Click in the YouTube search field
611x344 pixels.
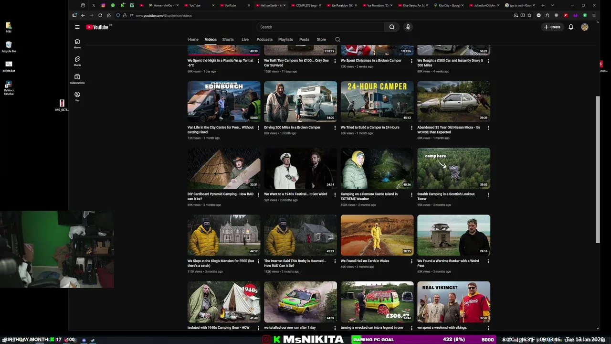pos(320,27)
